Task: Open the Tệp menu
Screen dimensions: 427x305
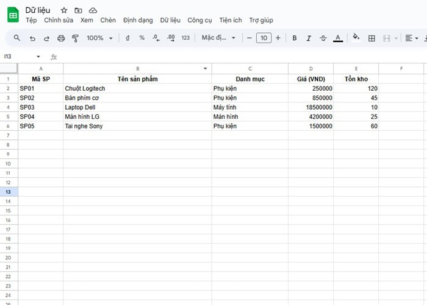Action: coord(31,20)
